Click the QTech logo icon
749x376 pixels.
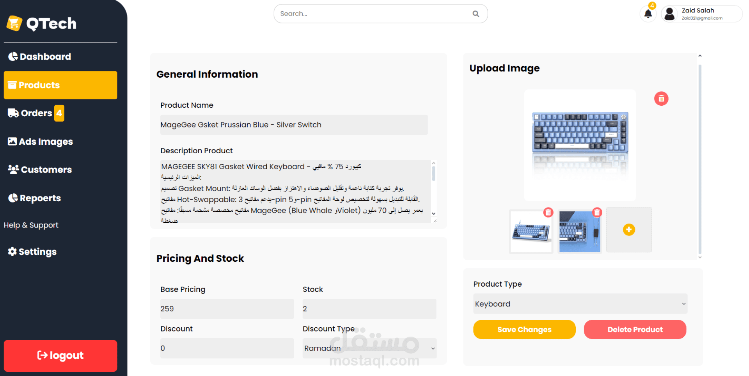[14, 23]
